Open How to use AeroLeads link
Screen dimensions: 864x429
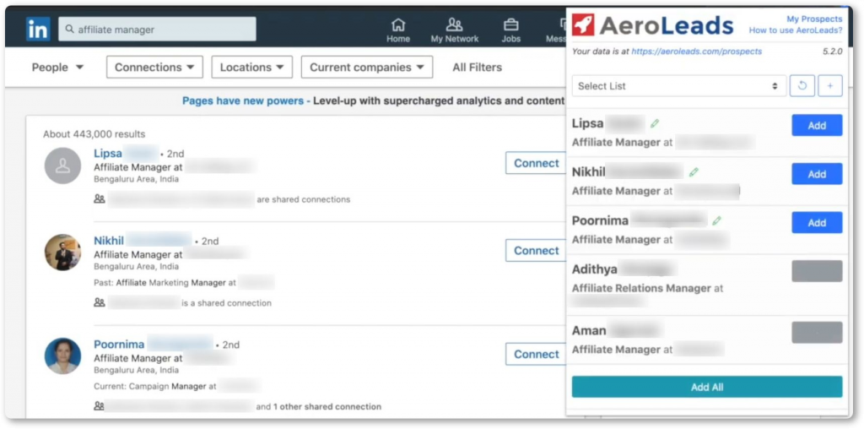796,30
